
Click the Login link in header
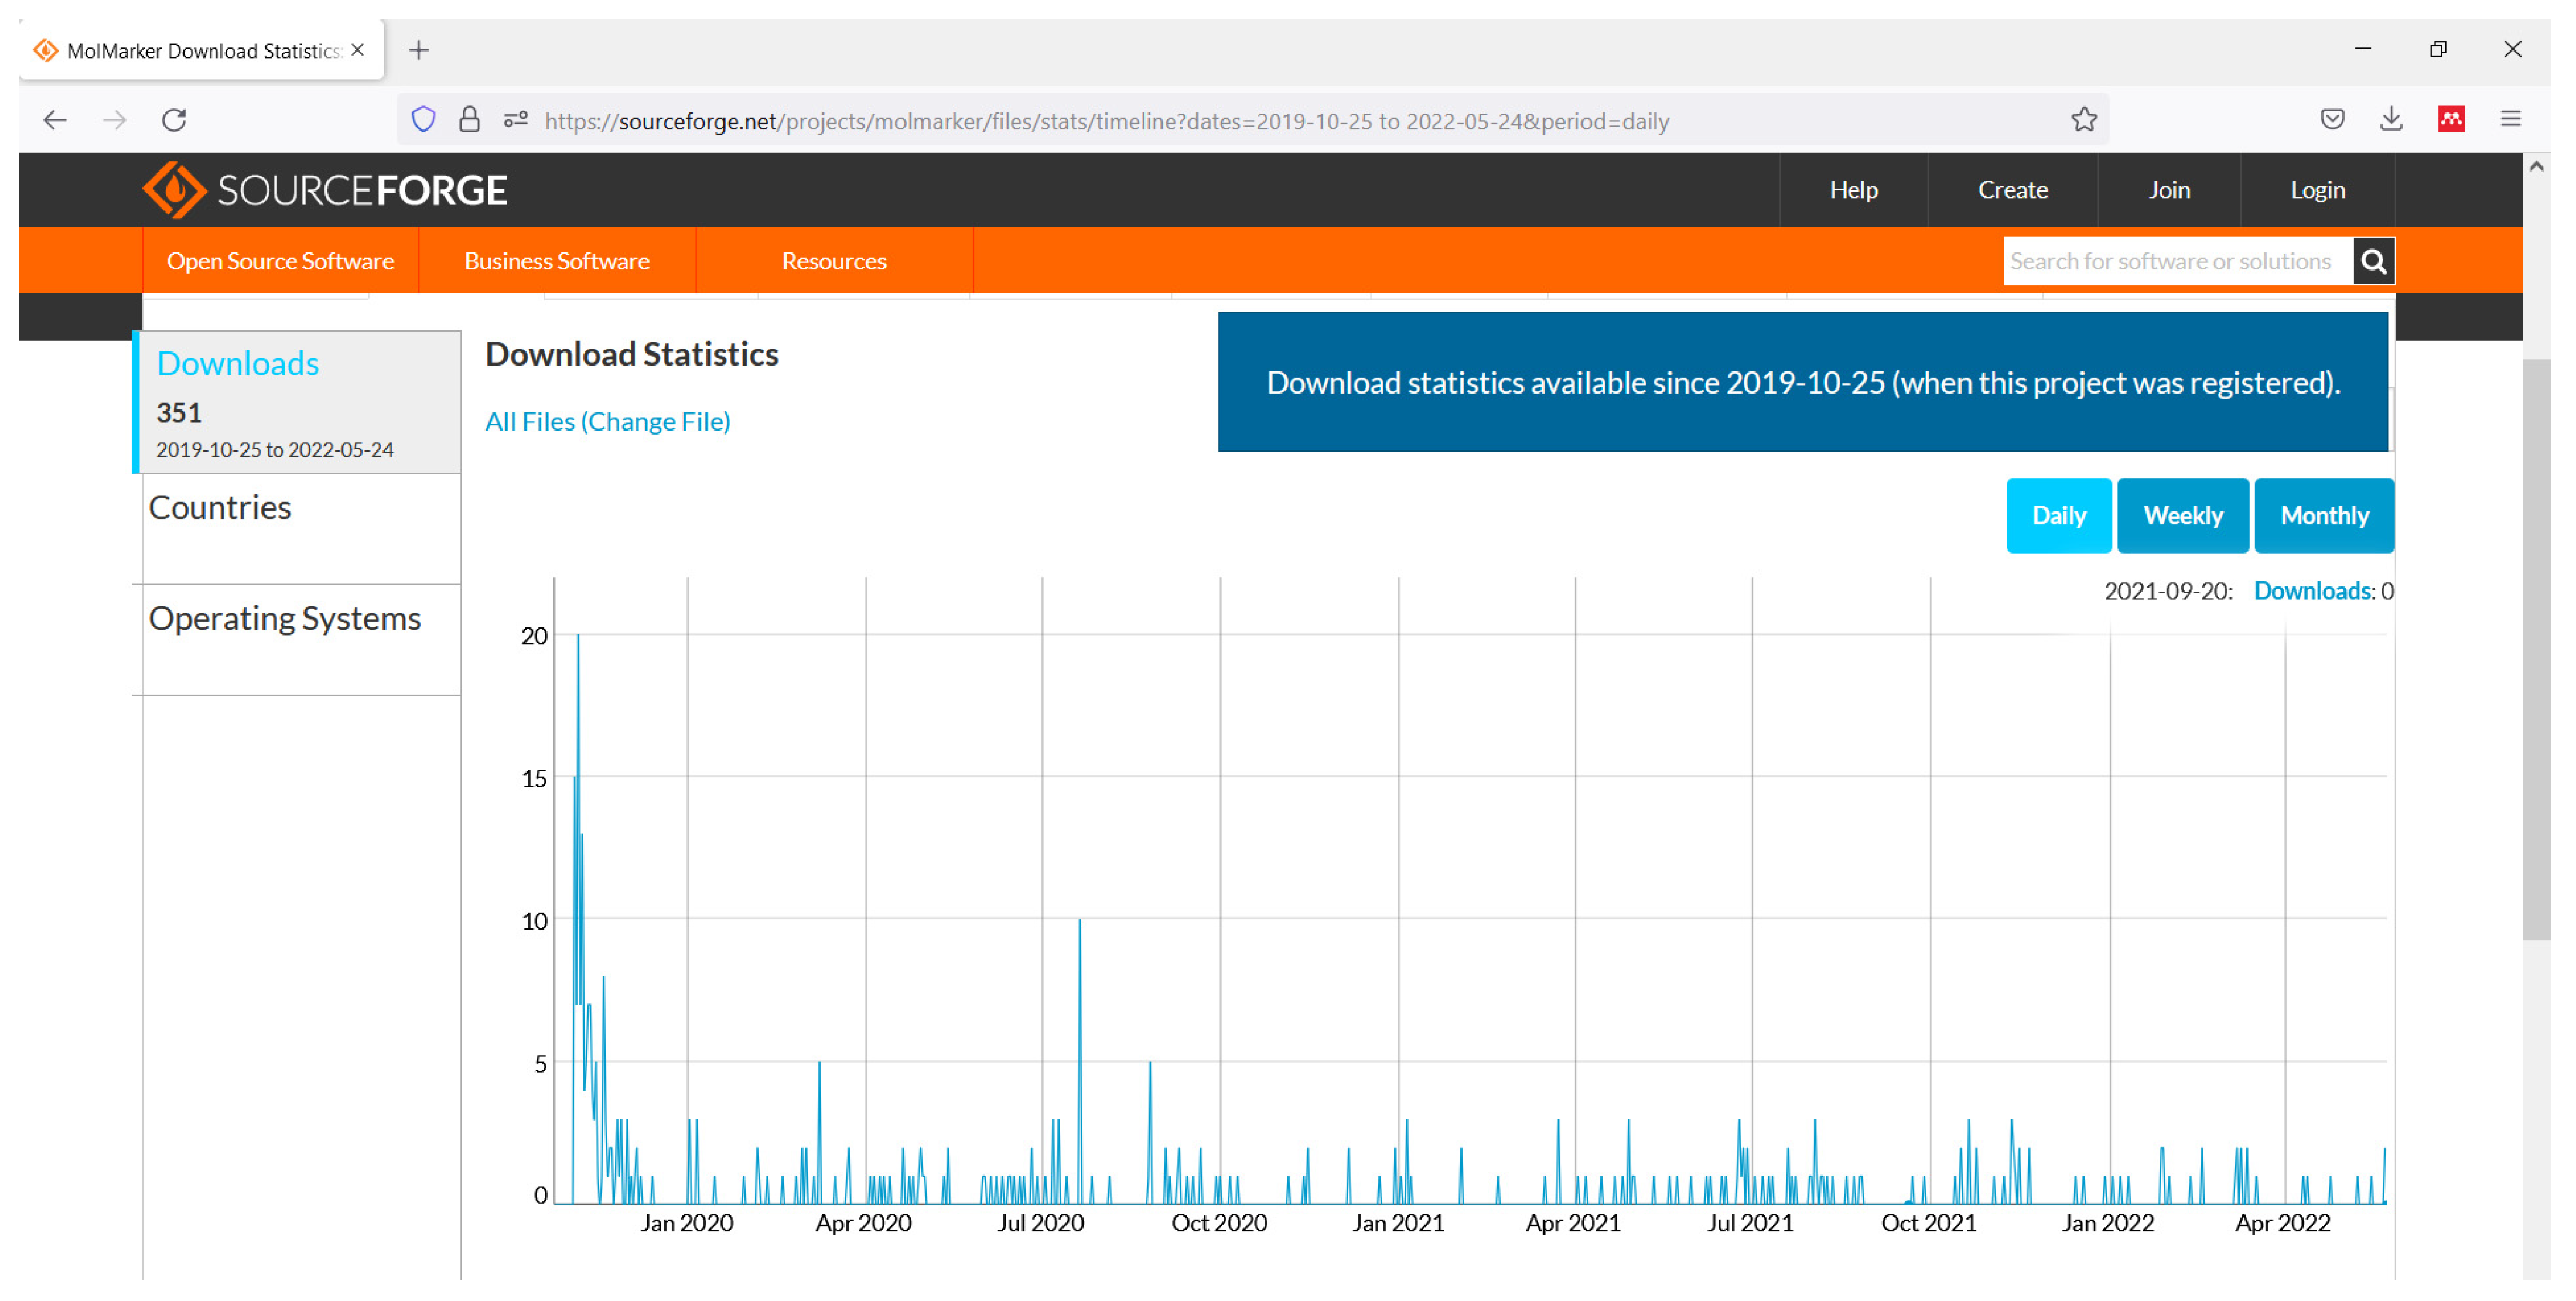(x=2317, y=190)
